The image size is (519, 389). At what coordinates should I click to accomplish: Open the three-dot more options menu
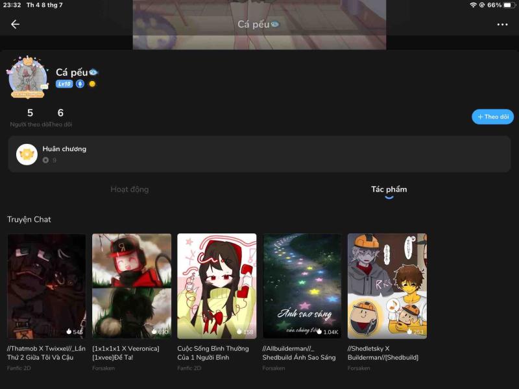(502, 25)
